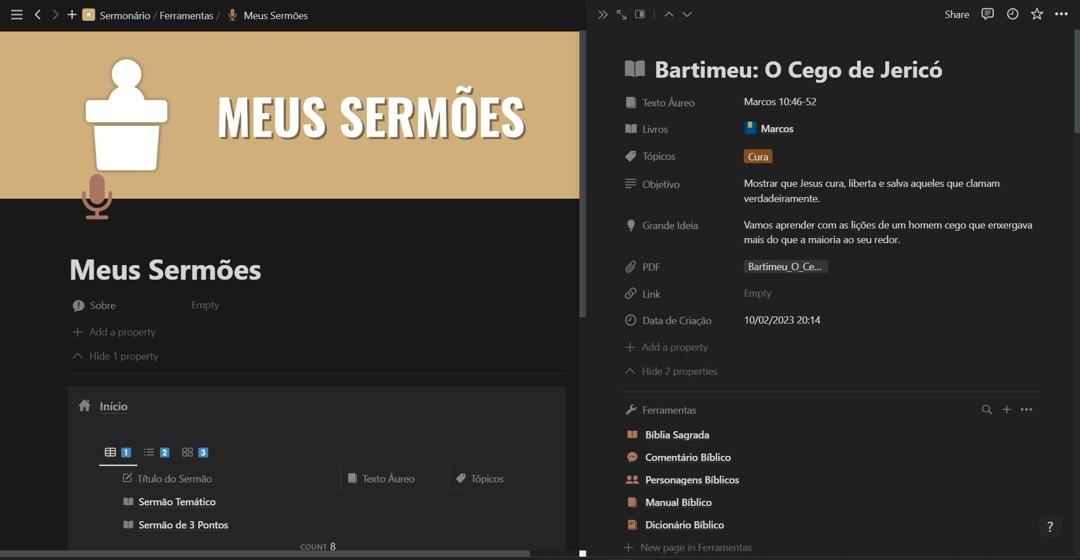Open Ferramentas three-dot options

pos(1027,410)
